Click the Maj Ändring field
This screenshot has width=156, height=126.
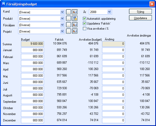click(114, 76)
